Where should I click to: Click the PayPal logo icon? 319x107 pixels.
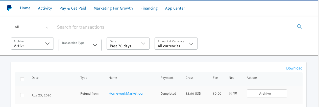point(9,8)
